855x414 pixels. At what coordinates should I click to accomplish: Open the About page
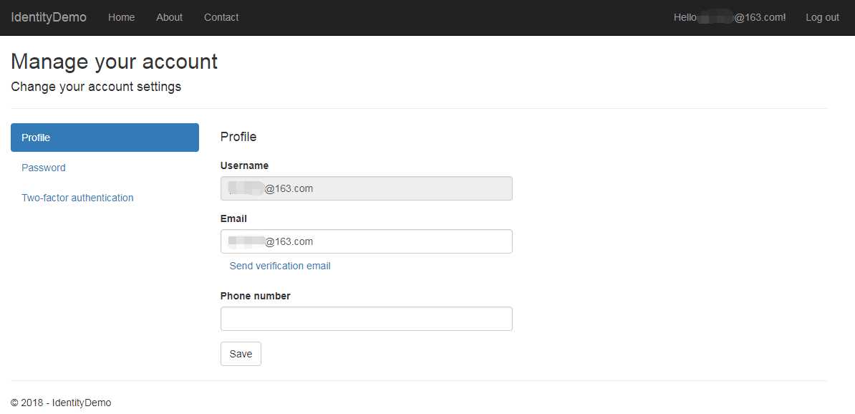point(169,17)
